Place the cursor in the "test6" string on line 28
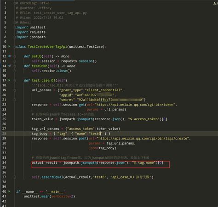218x207 pixels. point(96,134)
